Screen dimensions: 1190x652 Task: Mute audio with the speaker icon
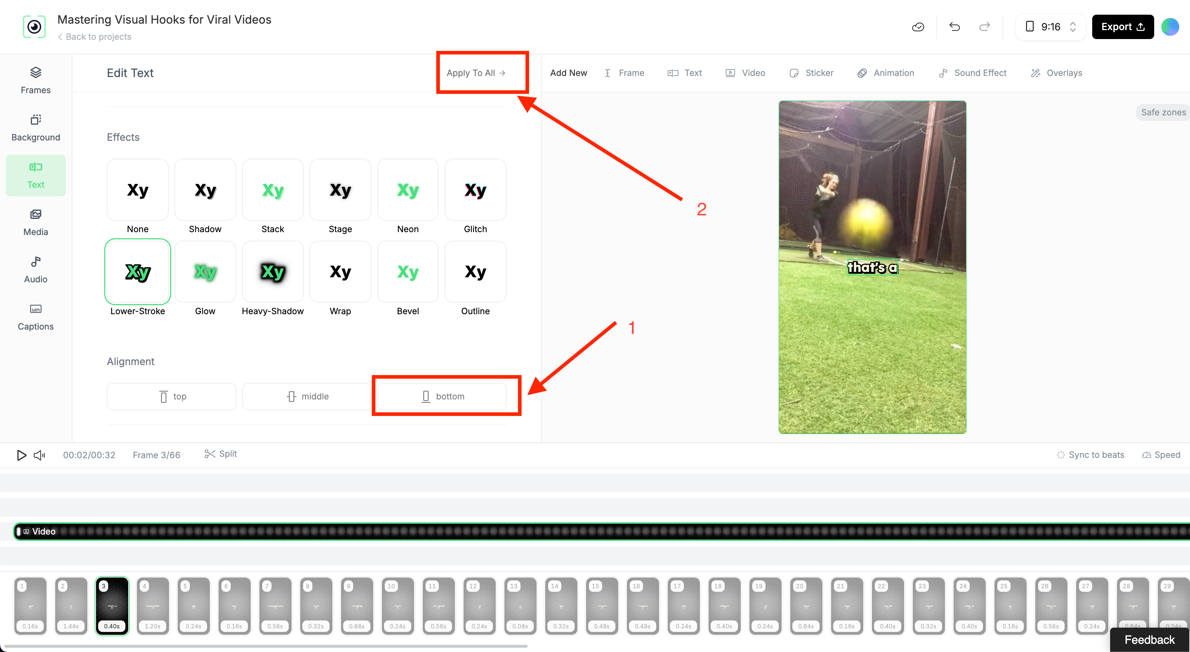click(40, 455)
